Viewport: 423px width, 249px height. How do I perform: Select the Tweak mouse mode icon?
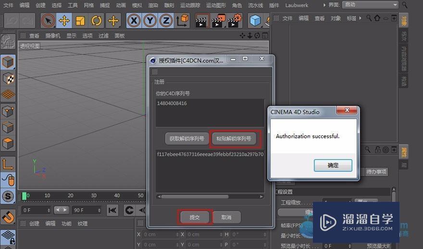tap(8, 180)
